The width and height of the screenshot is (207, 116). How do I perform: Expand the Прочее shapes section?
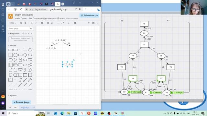pyautogui.click(x=9, y=96)
